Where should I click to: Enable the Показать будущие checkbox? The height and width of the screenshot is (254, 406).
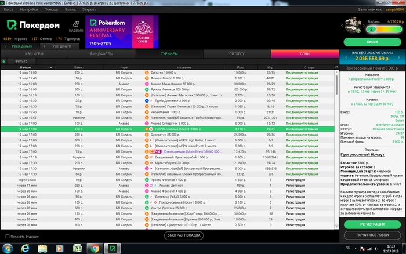tap(8, 237)
